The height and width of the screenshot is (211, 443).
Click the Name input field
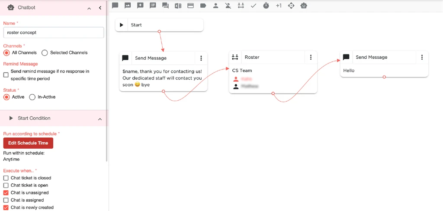(54, 32)
